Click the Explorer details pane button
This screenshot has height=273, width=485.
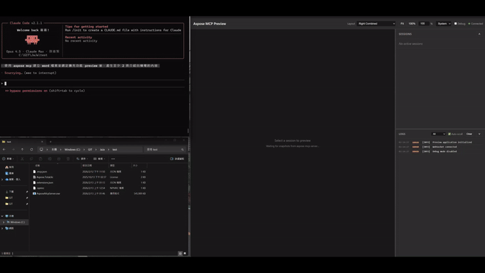[x=178, y=159]
